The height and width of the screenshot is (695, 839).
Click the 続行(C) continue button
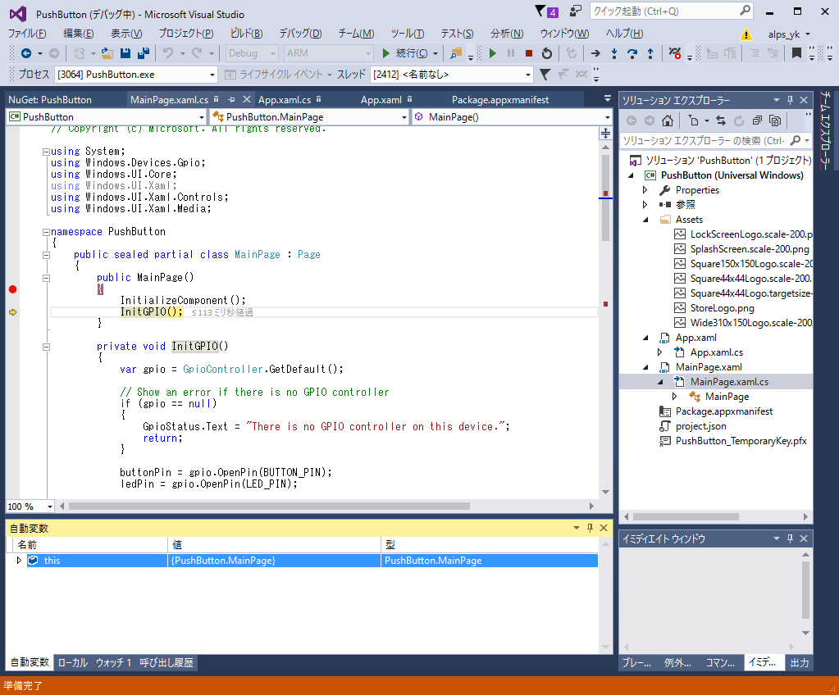[x=409, y=53]
